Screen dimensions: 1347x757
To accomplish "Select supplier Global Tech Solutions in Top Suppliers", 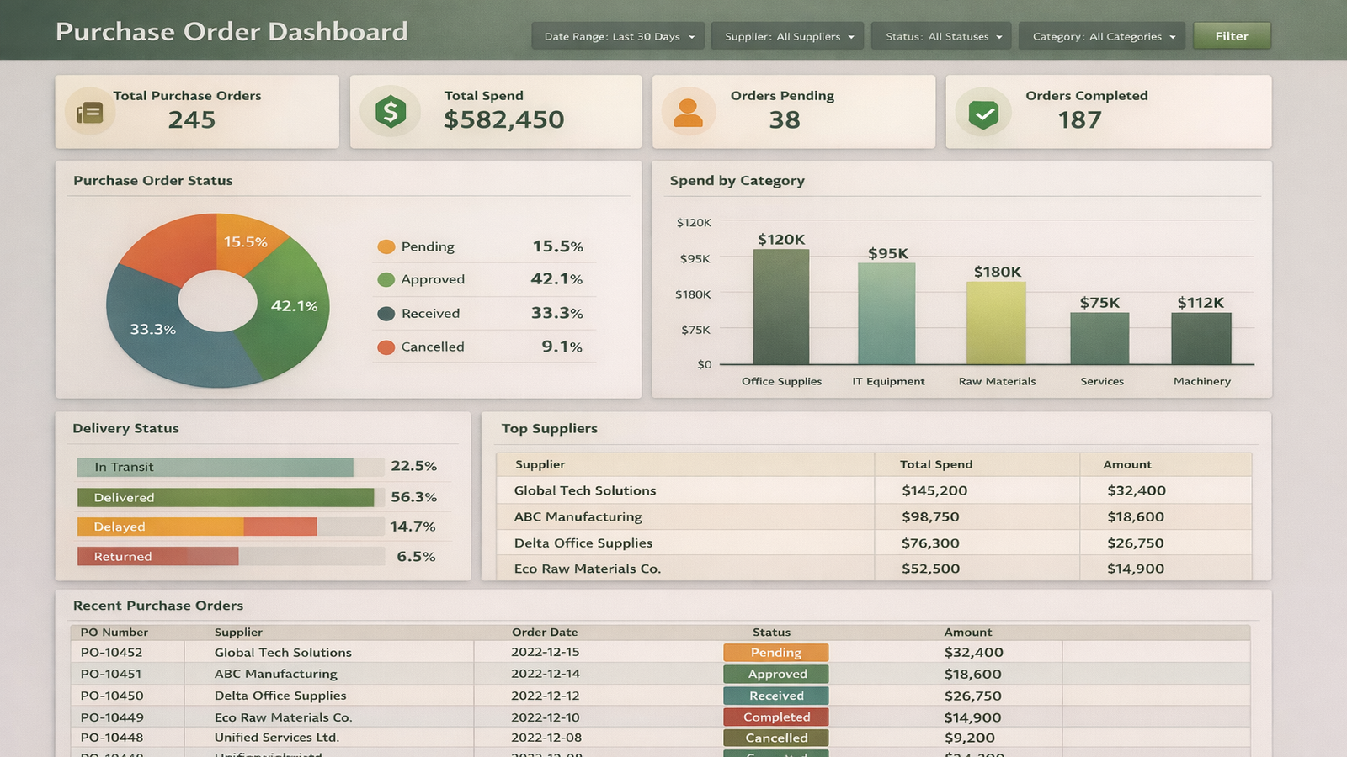I will [x=583, y=490].
